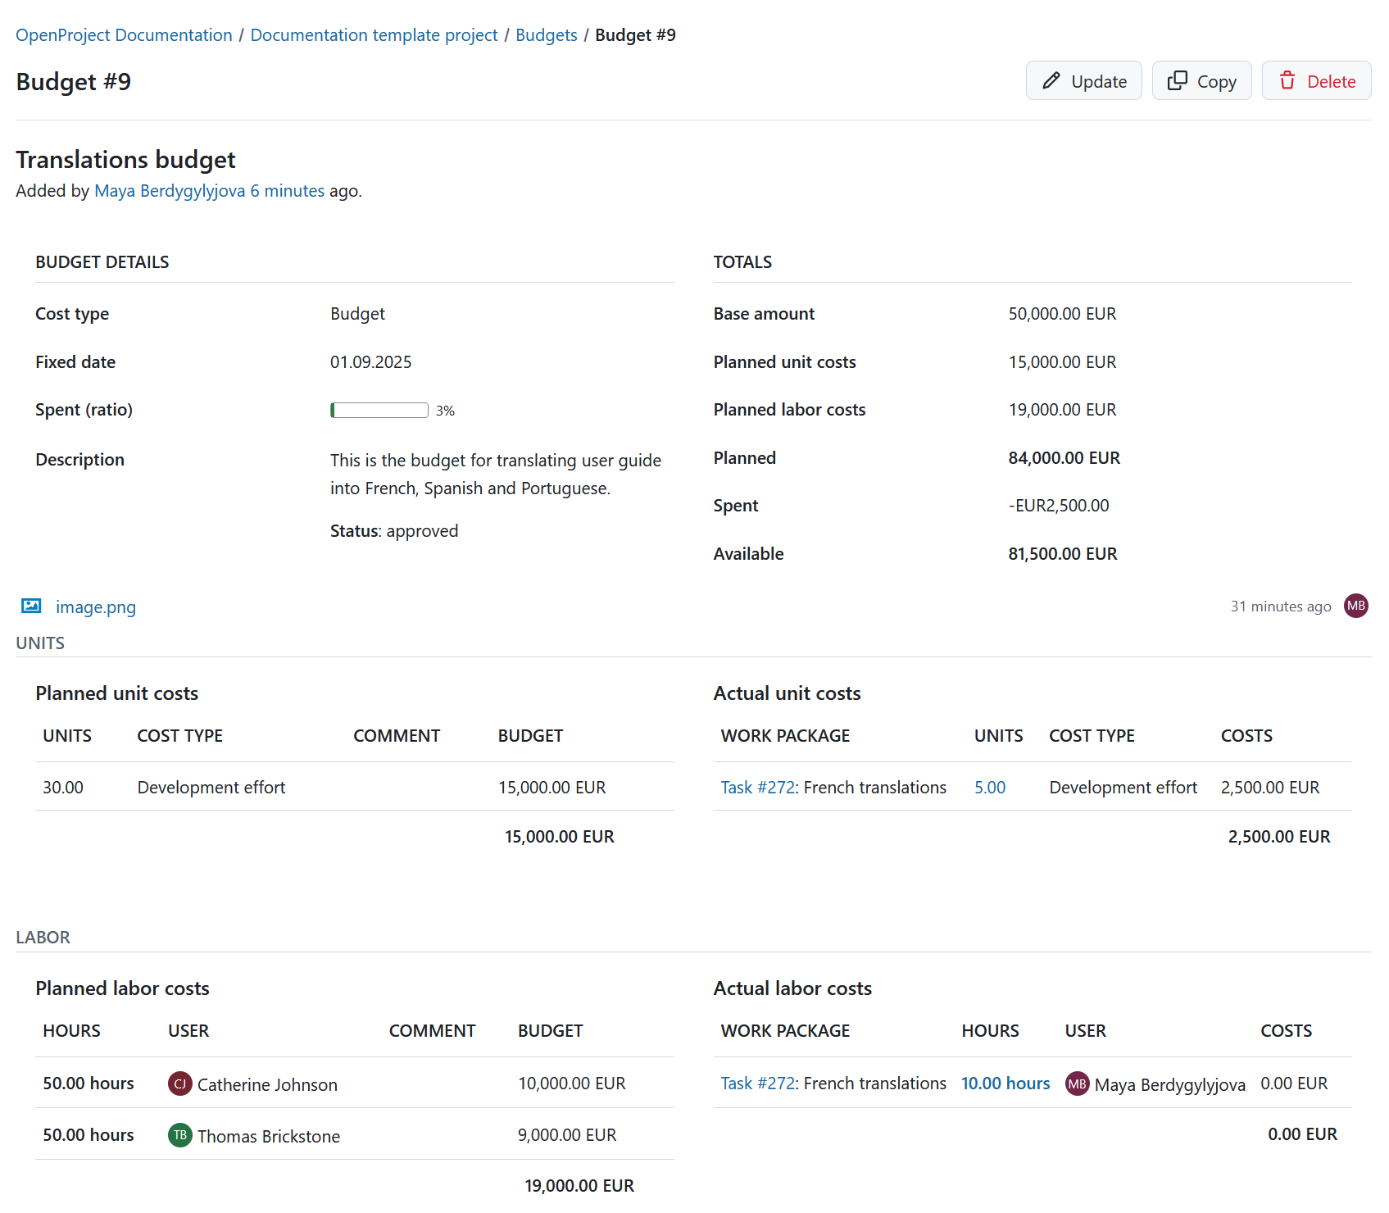Click Catherine Johnson's CJ avatar
The width and height of the screenshot is (1389, 1213).
click(179, 1083)
